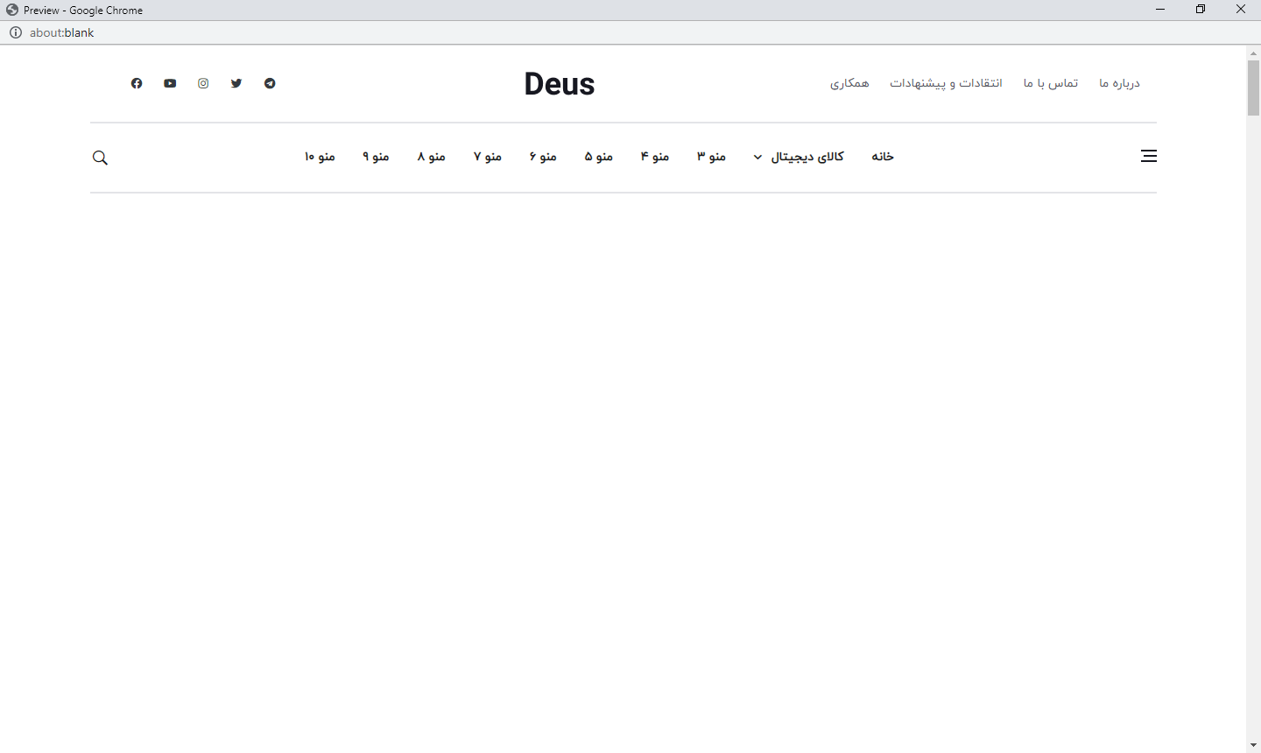This screenshot has height=753, width=1261.
Task: Select the منو ۳ menu item
Action: point(711,157)
